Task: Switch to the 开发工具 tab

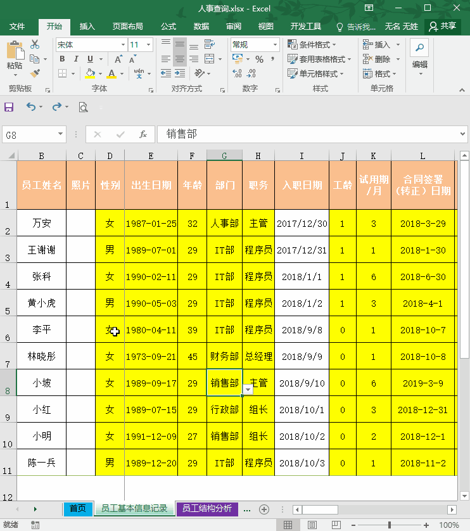Action: click(x=306, y=27)
